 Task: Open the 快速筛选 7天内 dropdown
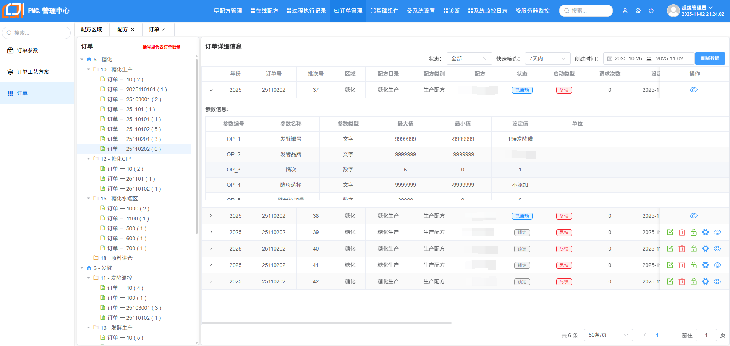pos(547,58)
